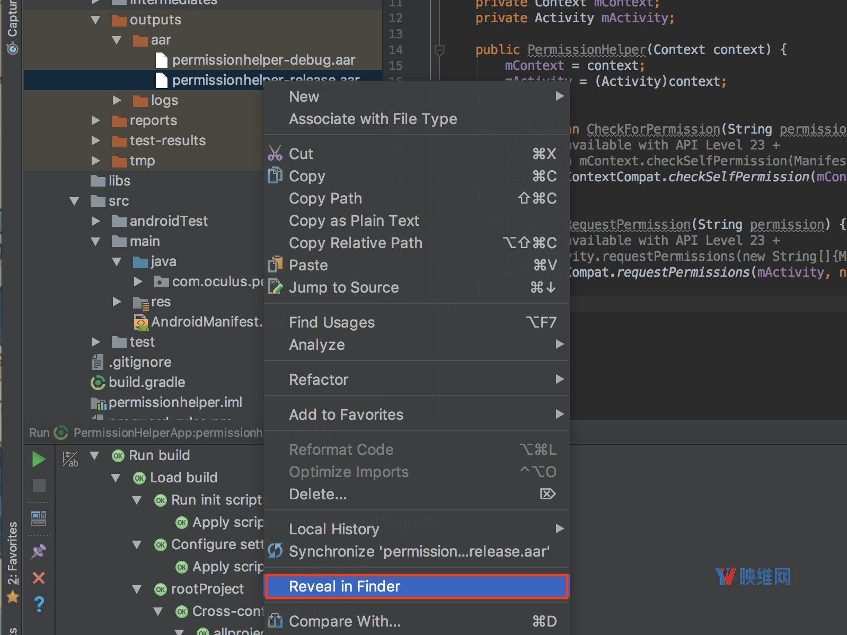
Task: Open help via the blue question mark
Action: tap(39, 604)
